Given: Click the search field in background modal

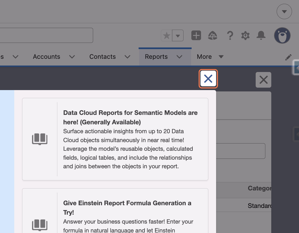Looking at the screenshot, I should [241, 151].
